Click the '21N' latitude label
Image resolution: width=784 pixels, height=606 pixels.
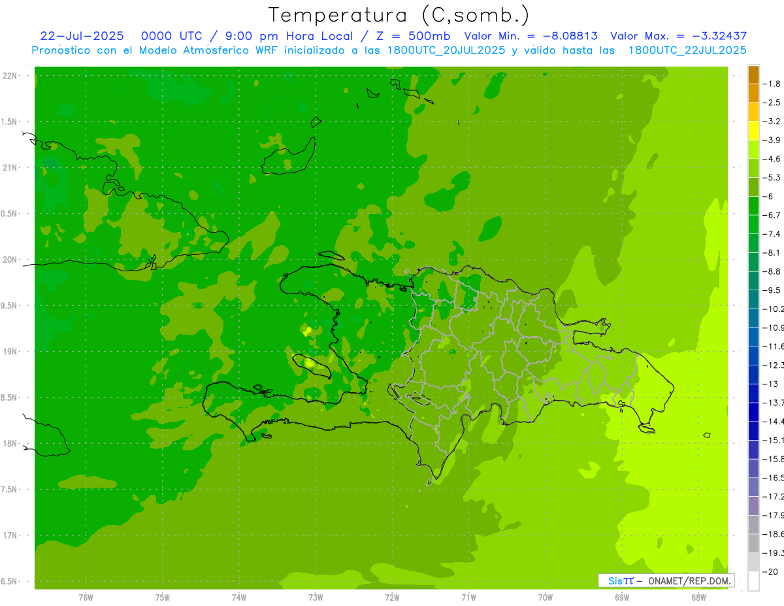9,167
